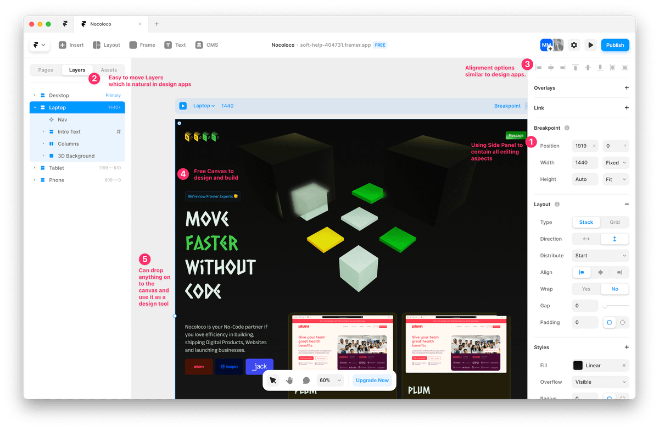This screenshot has height=430, width=659.
Task: Set layout Align to end
Action: point(619,272)
